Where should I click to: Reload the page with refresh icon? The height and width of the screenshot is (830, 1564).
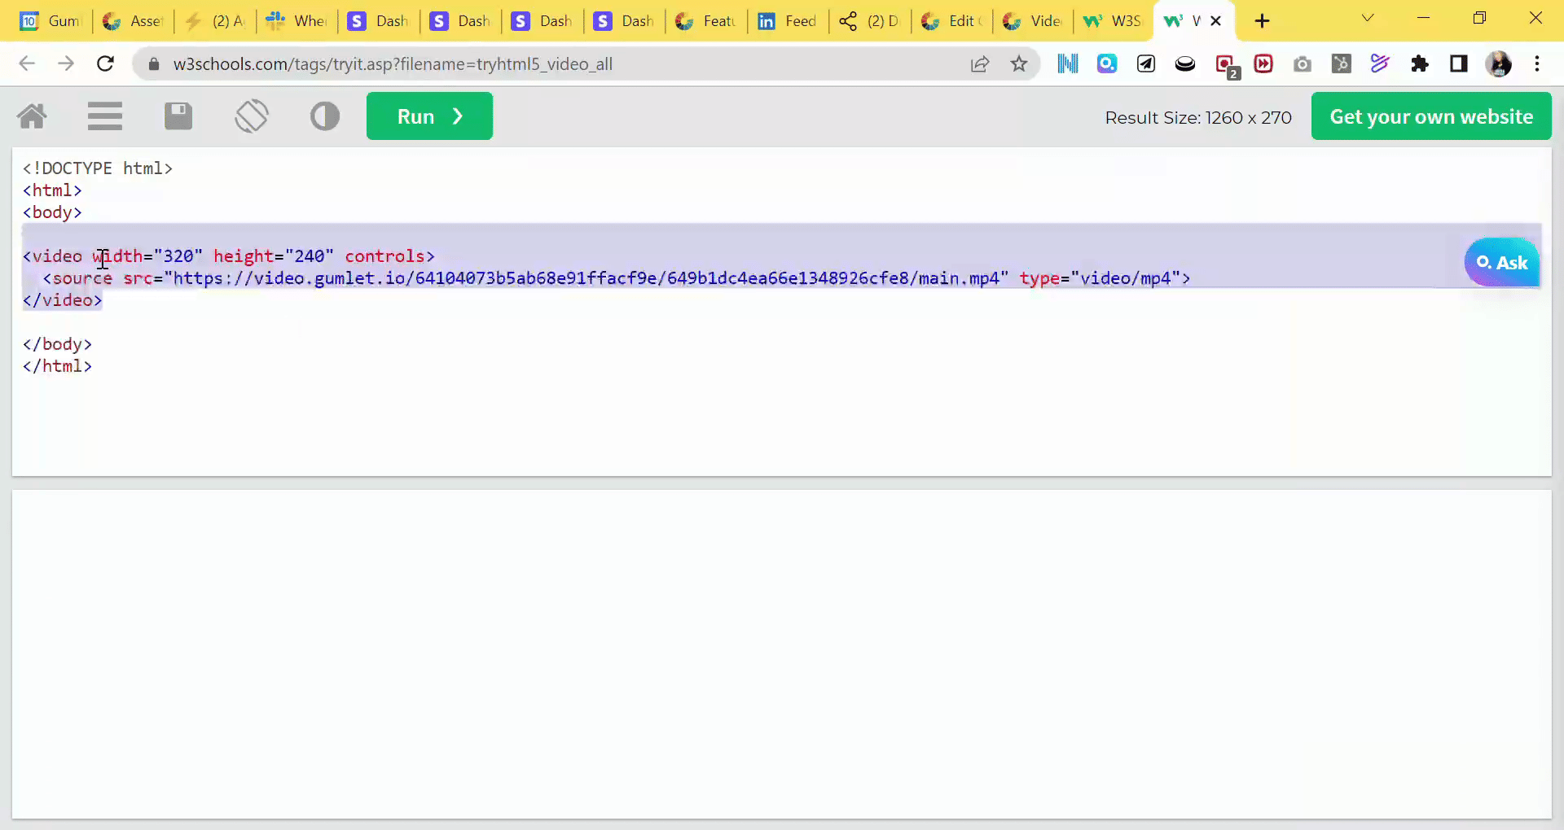(x=105, y=63)
